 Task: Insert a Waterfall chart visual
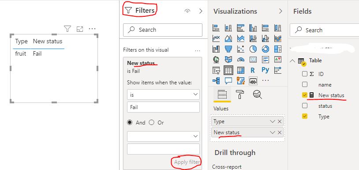(x=216, y=49)
